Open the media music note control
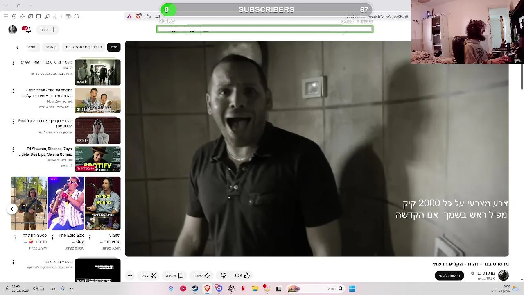The height and width of the screenshot is (295, 524). click(47, 16)
